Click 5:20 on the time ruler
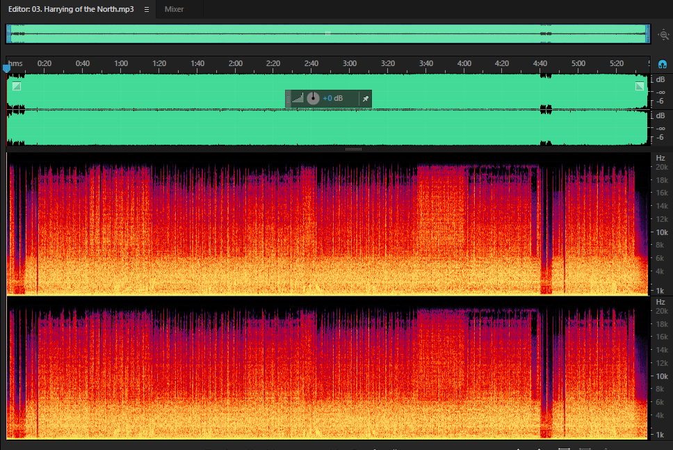This screenshot has width=673, height=450. tap(617, 63)
